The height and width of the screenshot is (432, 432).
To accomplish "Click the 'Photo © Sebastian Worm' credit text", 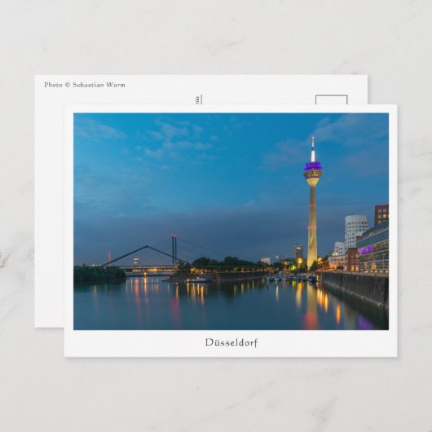I will [x=85, y=85].
